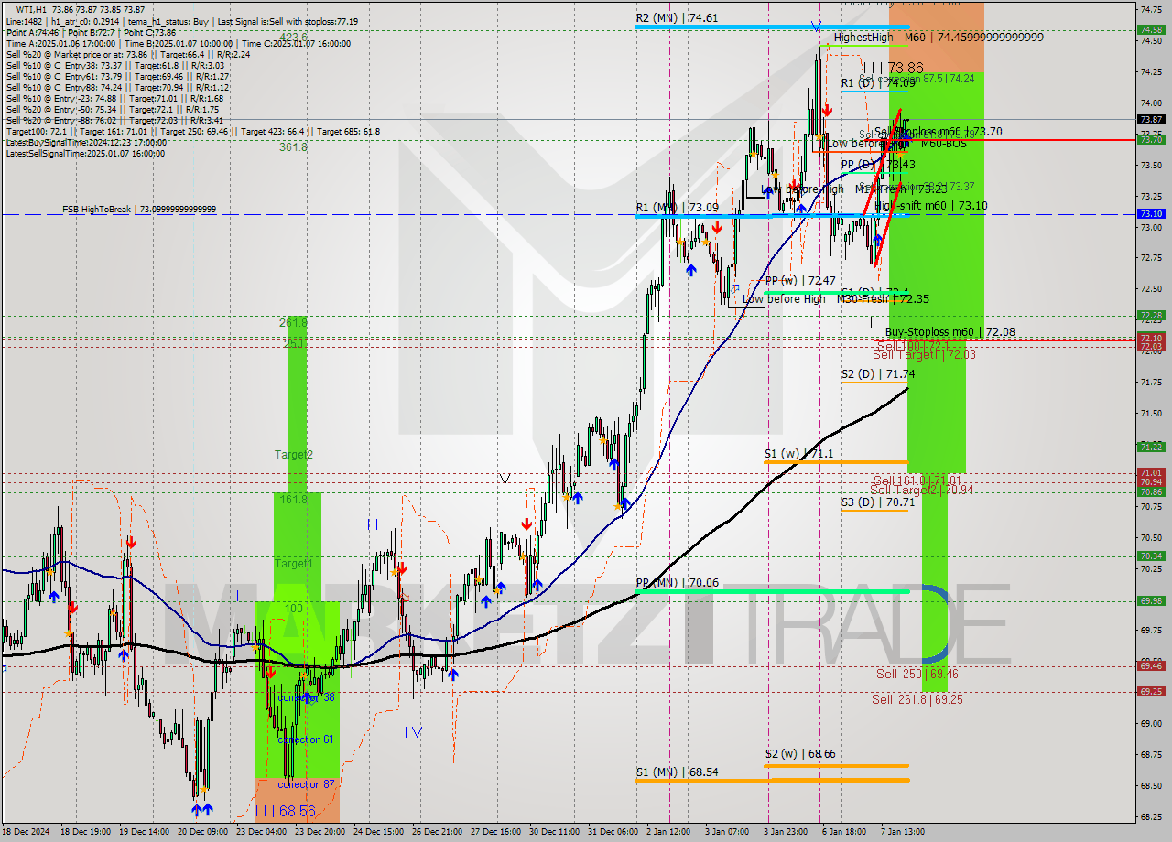Click the '6 Jan 18:00' time axis label
This screenshot has width=1172, height=842.
coord(846,831)
